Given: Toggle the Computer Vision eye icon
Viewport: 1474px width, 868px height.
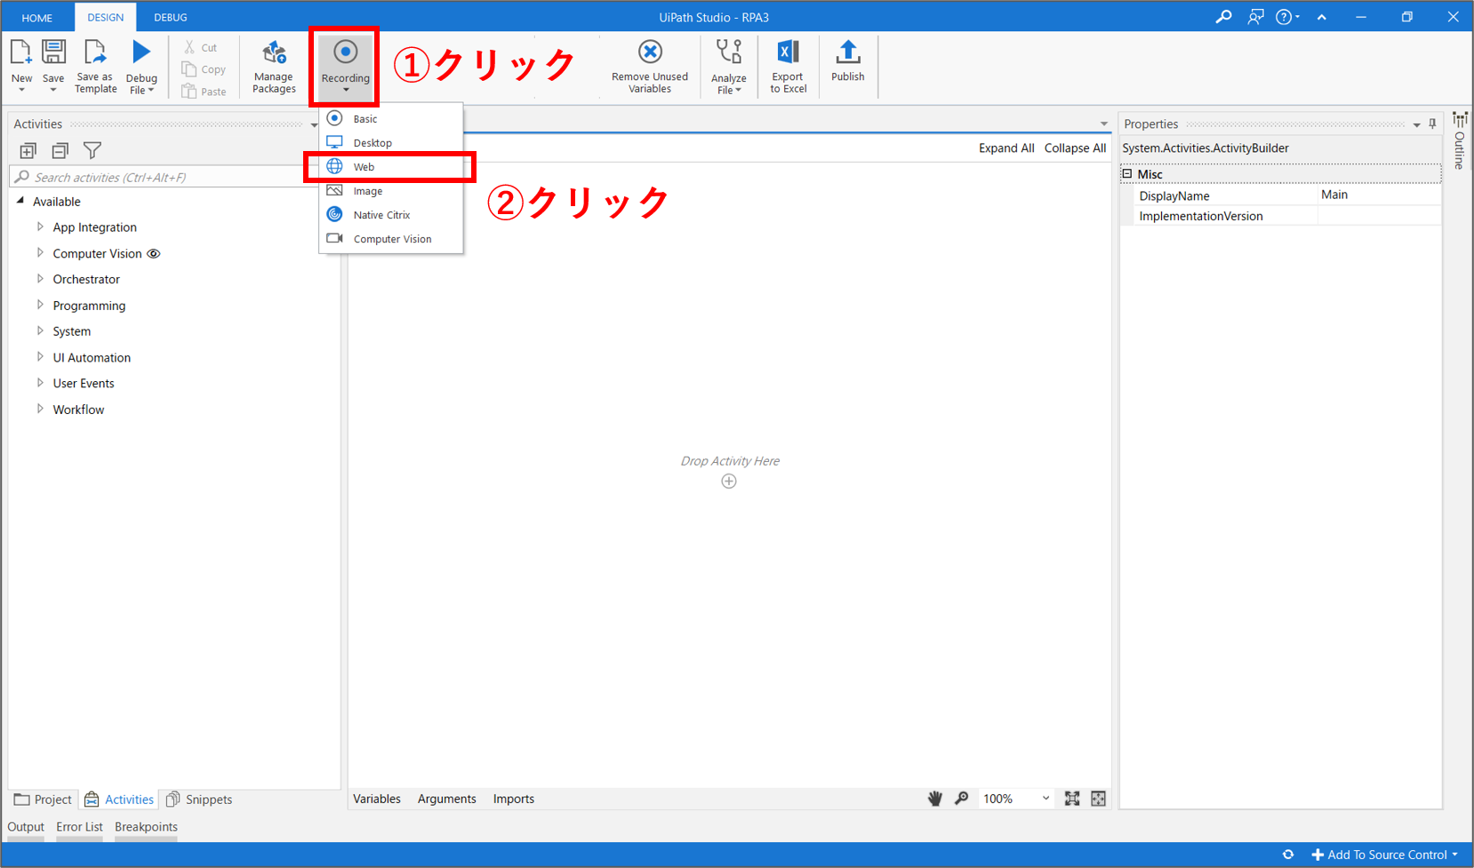Looking at the screenshot, I should [154, 254].
